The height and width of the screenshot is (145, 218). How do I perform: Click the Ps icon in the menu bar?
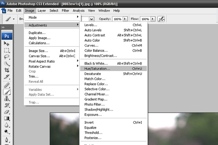point(3,11)
